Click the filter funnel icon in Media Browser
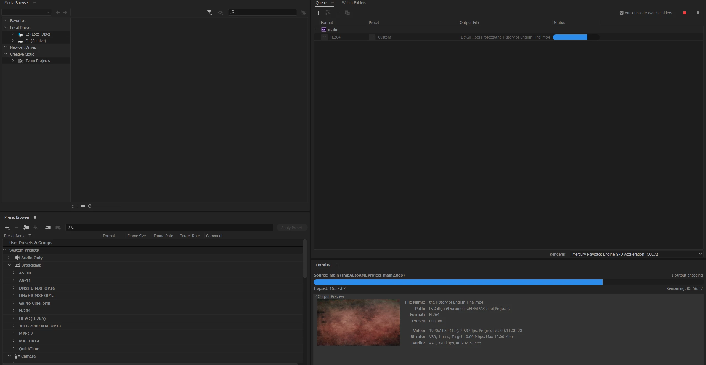 209,13
